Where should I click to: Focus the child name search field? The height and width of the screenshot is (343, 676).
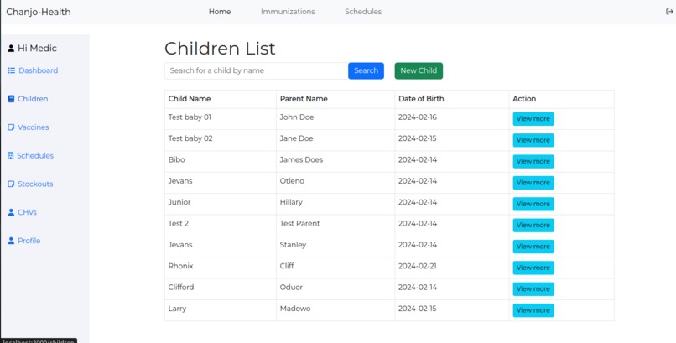257,70
